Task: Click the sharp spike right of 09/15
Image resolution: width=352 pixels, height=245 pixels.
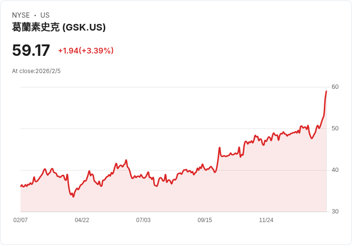Action: (x=220, y=148)
